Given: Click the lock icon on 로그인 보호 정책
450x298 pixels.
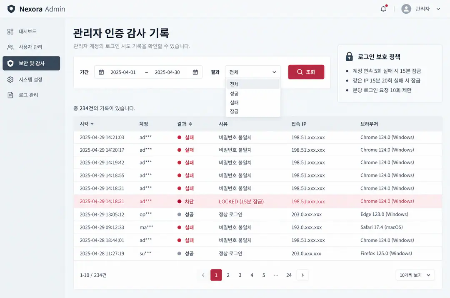Looking at the screenshot, I should pos(349,57).
